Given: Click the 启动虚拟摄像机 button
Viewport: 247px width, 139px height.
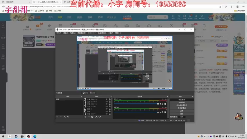Looking at the screenshot, I should (182, 105).
